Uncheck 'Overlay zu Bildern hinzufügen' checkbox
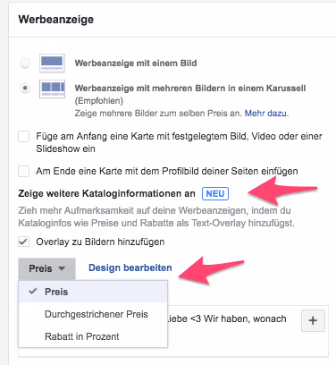336x365 pixels. [x=24, y=242]
